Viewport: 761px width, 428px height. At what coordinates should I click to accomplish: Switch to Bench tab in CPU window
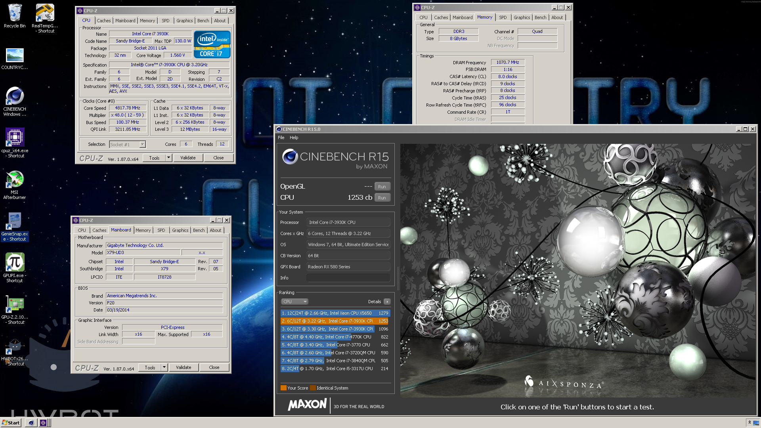click(203, 21)
